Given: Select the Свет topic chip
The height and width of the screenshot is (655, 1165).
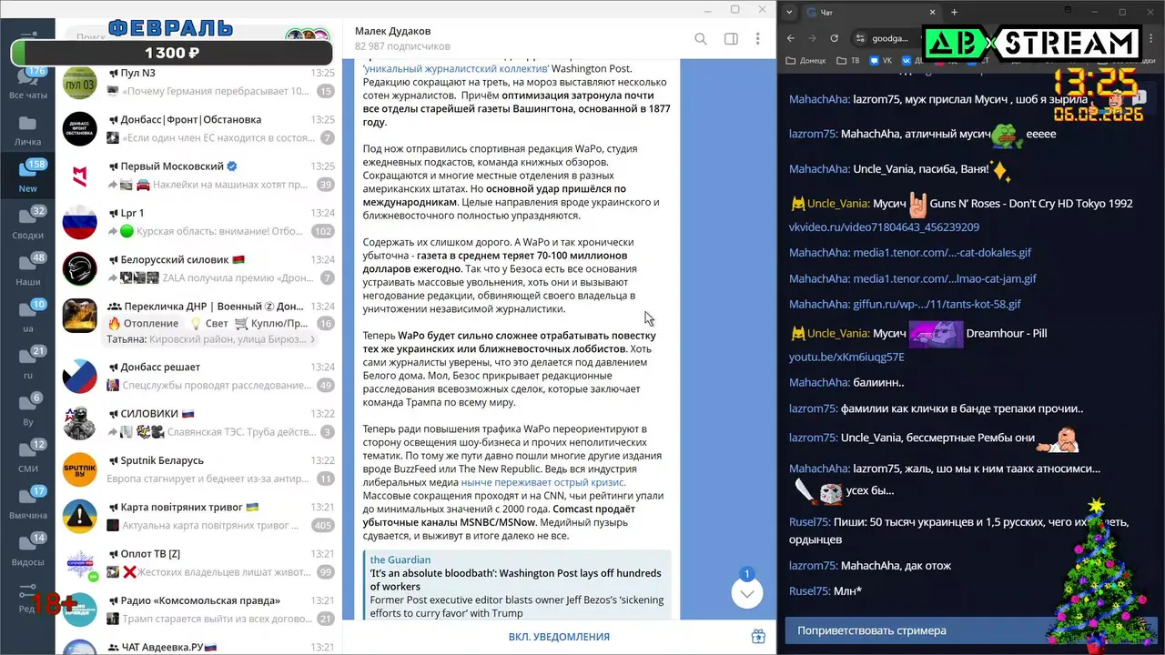Looking at the screenshot, I should tap(209, 323).
